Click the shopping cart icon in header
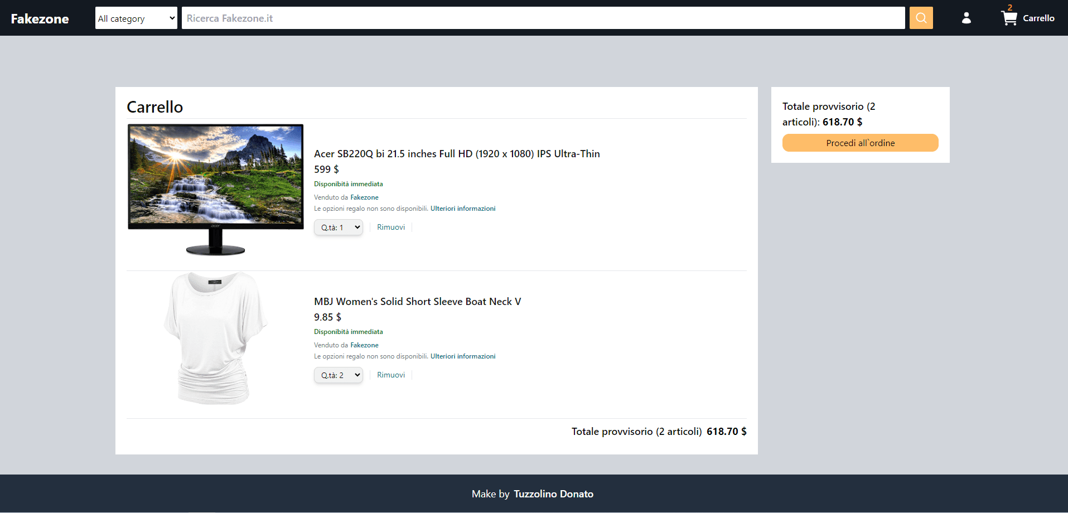1068x513 pixels. pyautogui.click(x=1009, y=18)
